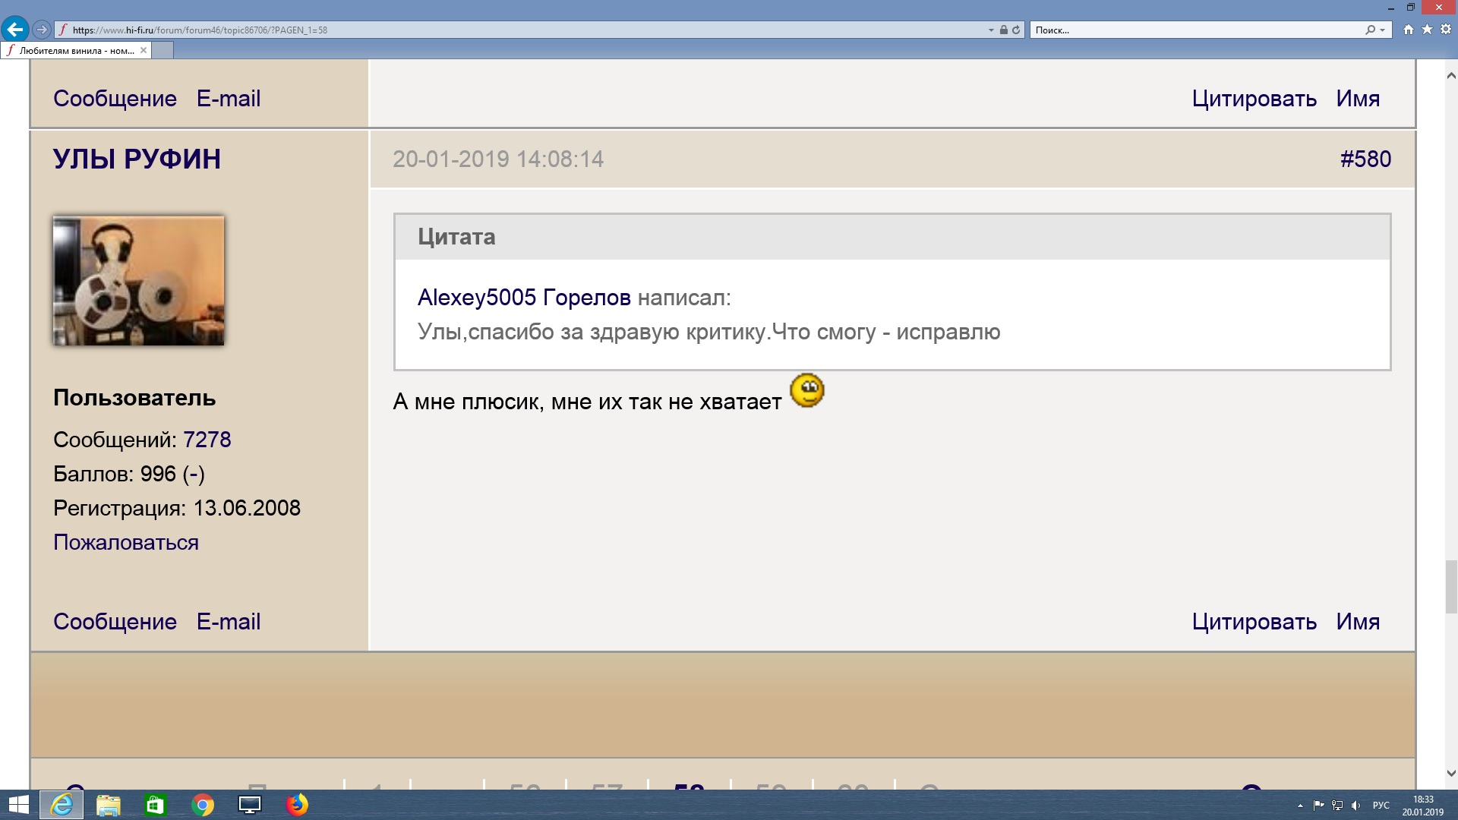This screenshot has height=820, width=1458.
Task: Open favorites star icon
Action: (x=1427, y=30)
